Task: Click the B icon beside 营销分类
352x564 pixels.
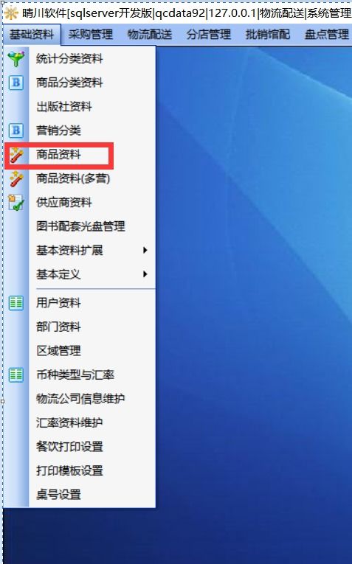Action: (x=16, y=130)
